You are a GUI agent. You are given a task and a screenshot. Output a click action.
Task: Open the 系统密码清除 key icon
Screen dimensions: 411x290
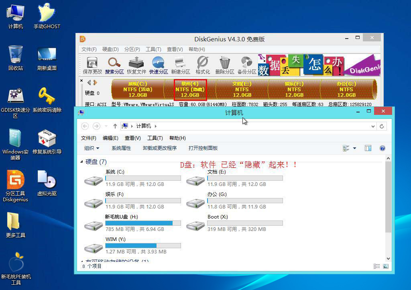tap(47, 100)
